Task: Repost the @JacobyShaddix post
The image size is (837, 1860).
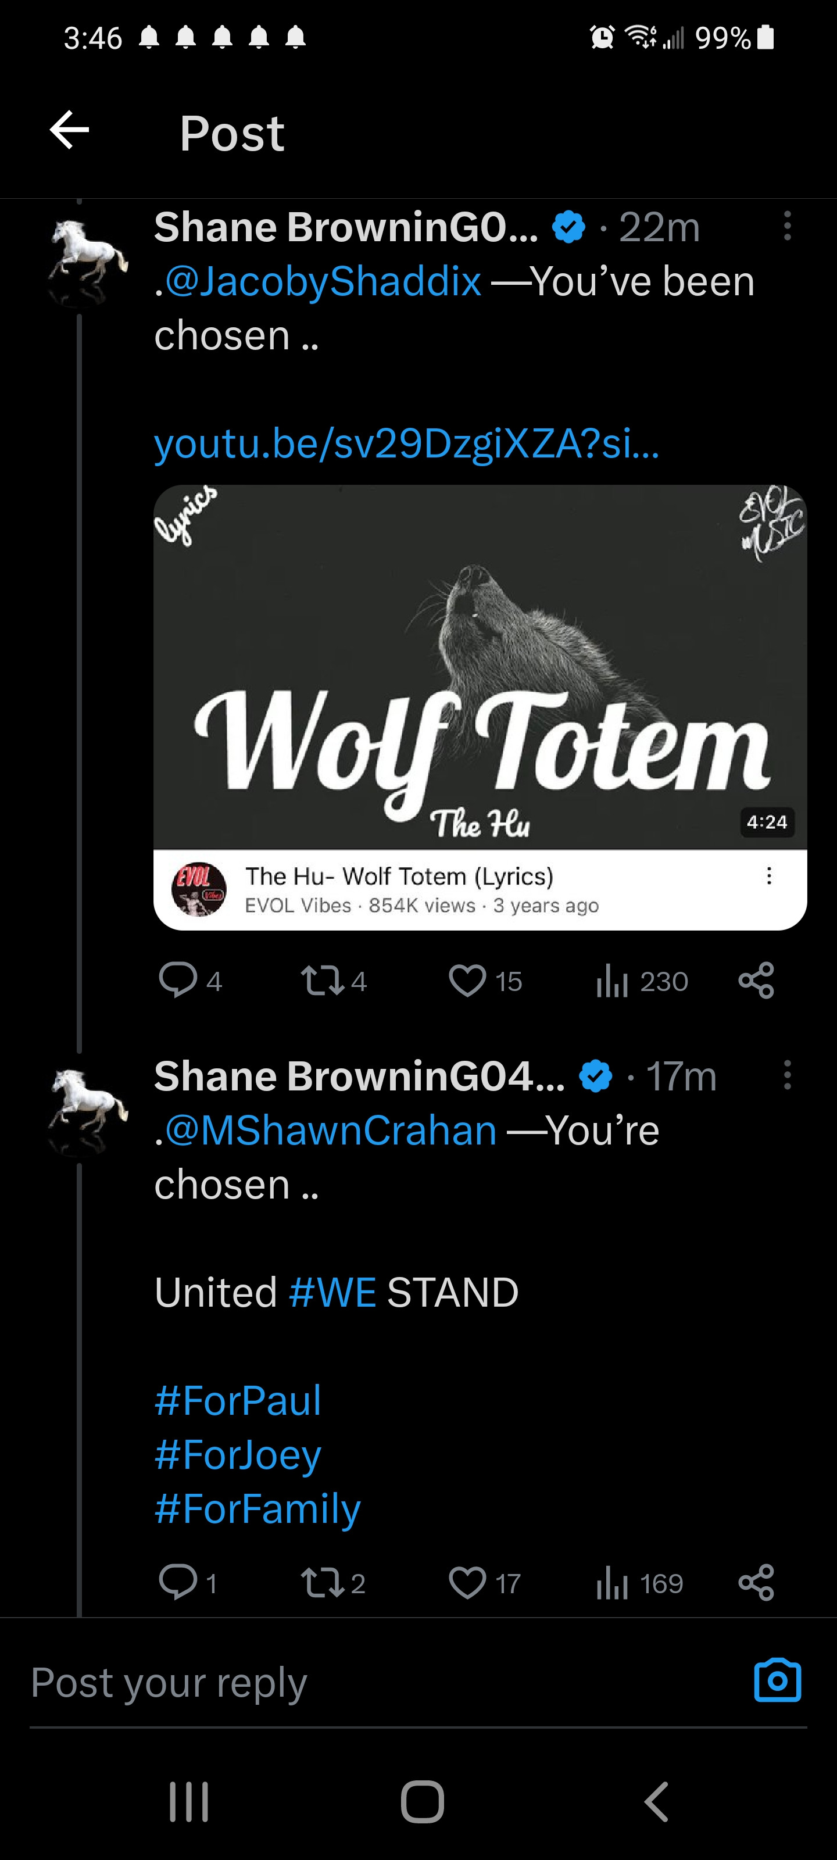Action: coord(322,980)
